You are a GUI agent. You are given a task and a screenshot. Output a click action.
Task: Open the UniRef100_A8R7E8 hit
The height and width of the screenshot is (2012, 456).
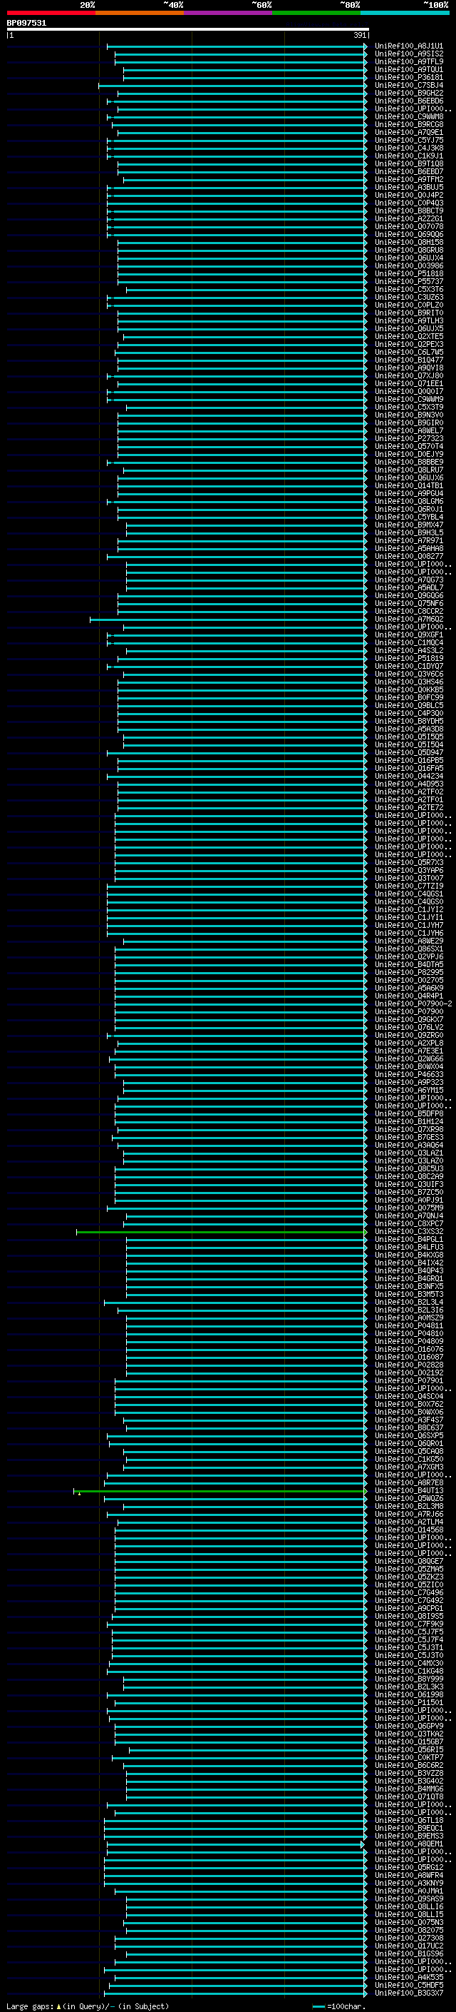pos(408,1483)
